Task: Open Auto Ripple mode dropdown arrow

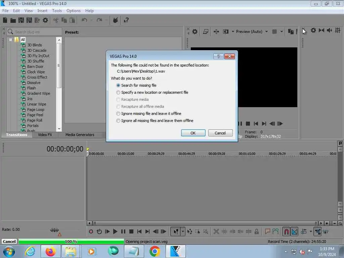Action: click(x=310, y=231)
